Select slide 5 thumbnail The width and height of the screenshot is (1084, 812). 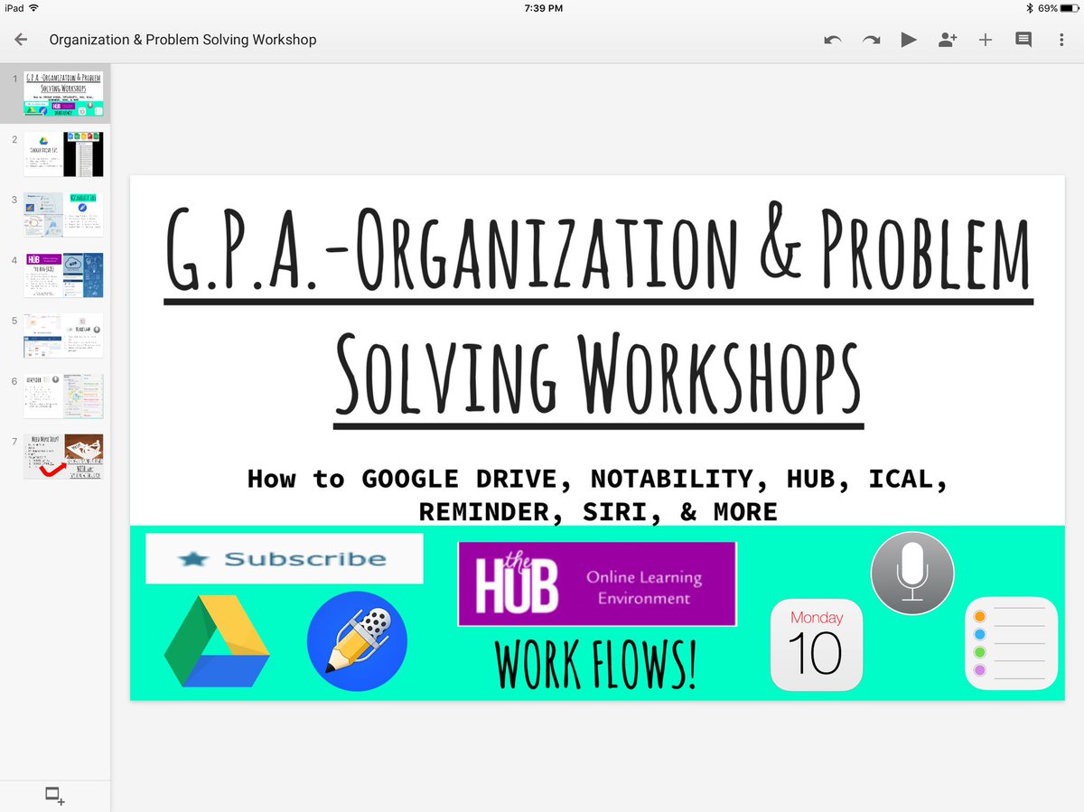[63, 335]
